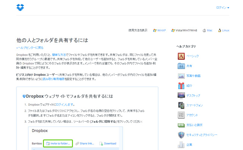Open the スマートフォン help category
Viewport: 243px width, 150px height.
tap(194, 105)
